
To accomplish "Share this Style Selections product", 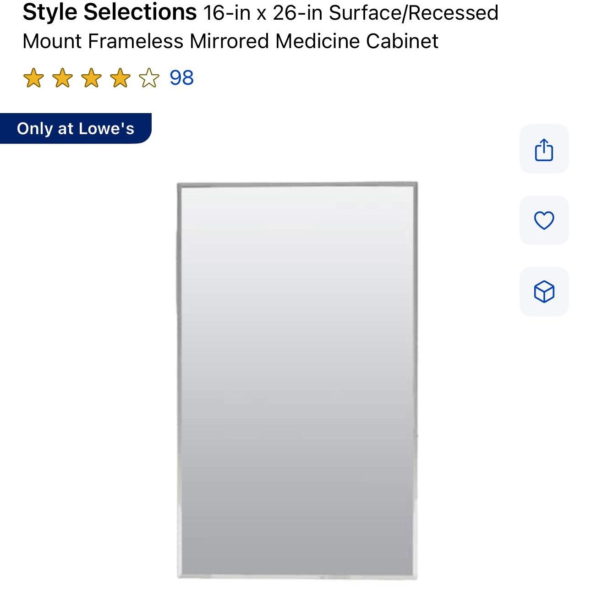I will pyautogui.click(x=544, y=149).
